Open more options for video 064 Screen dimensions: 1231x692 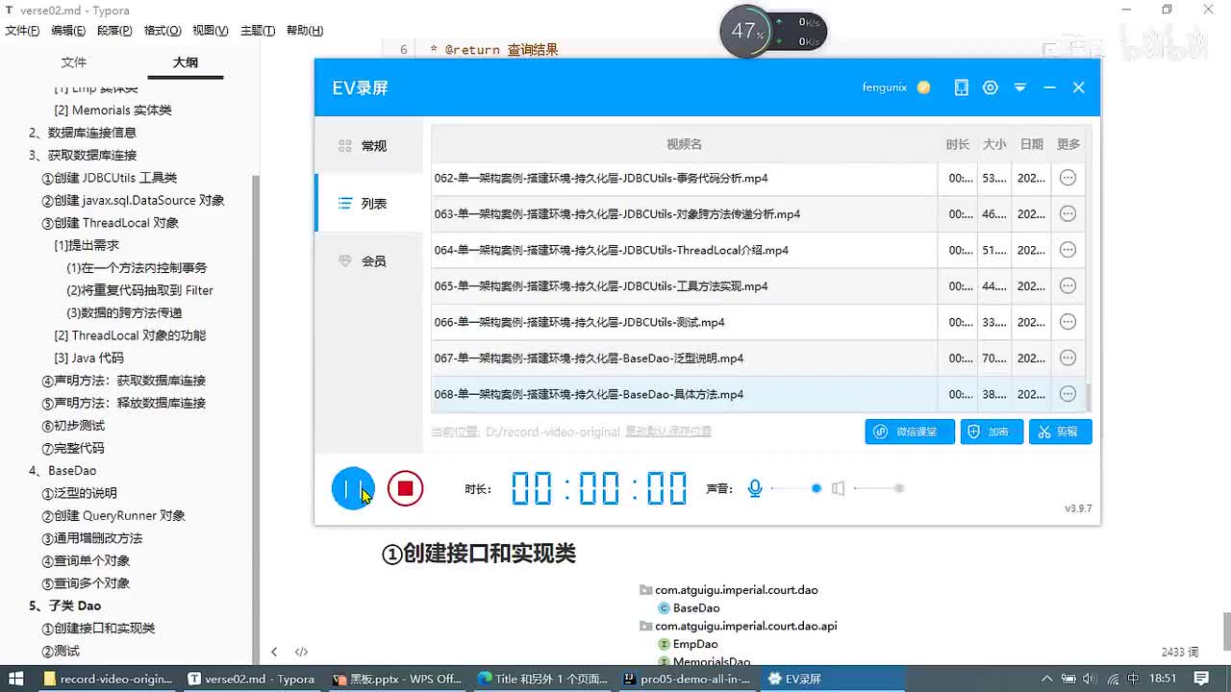1068,250
